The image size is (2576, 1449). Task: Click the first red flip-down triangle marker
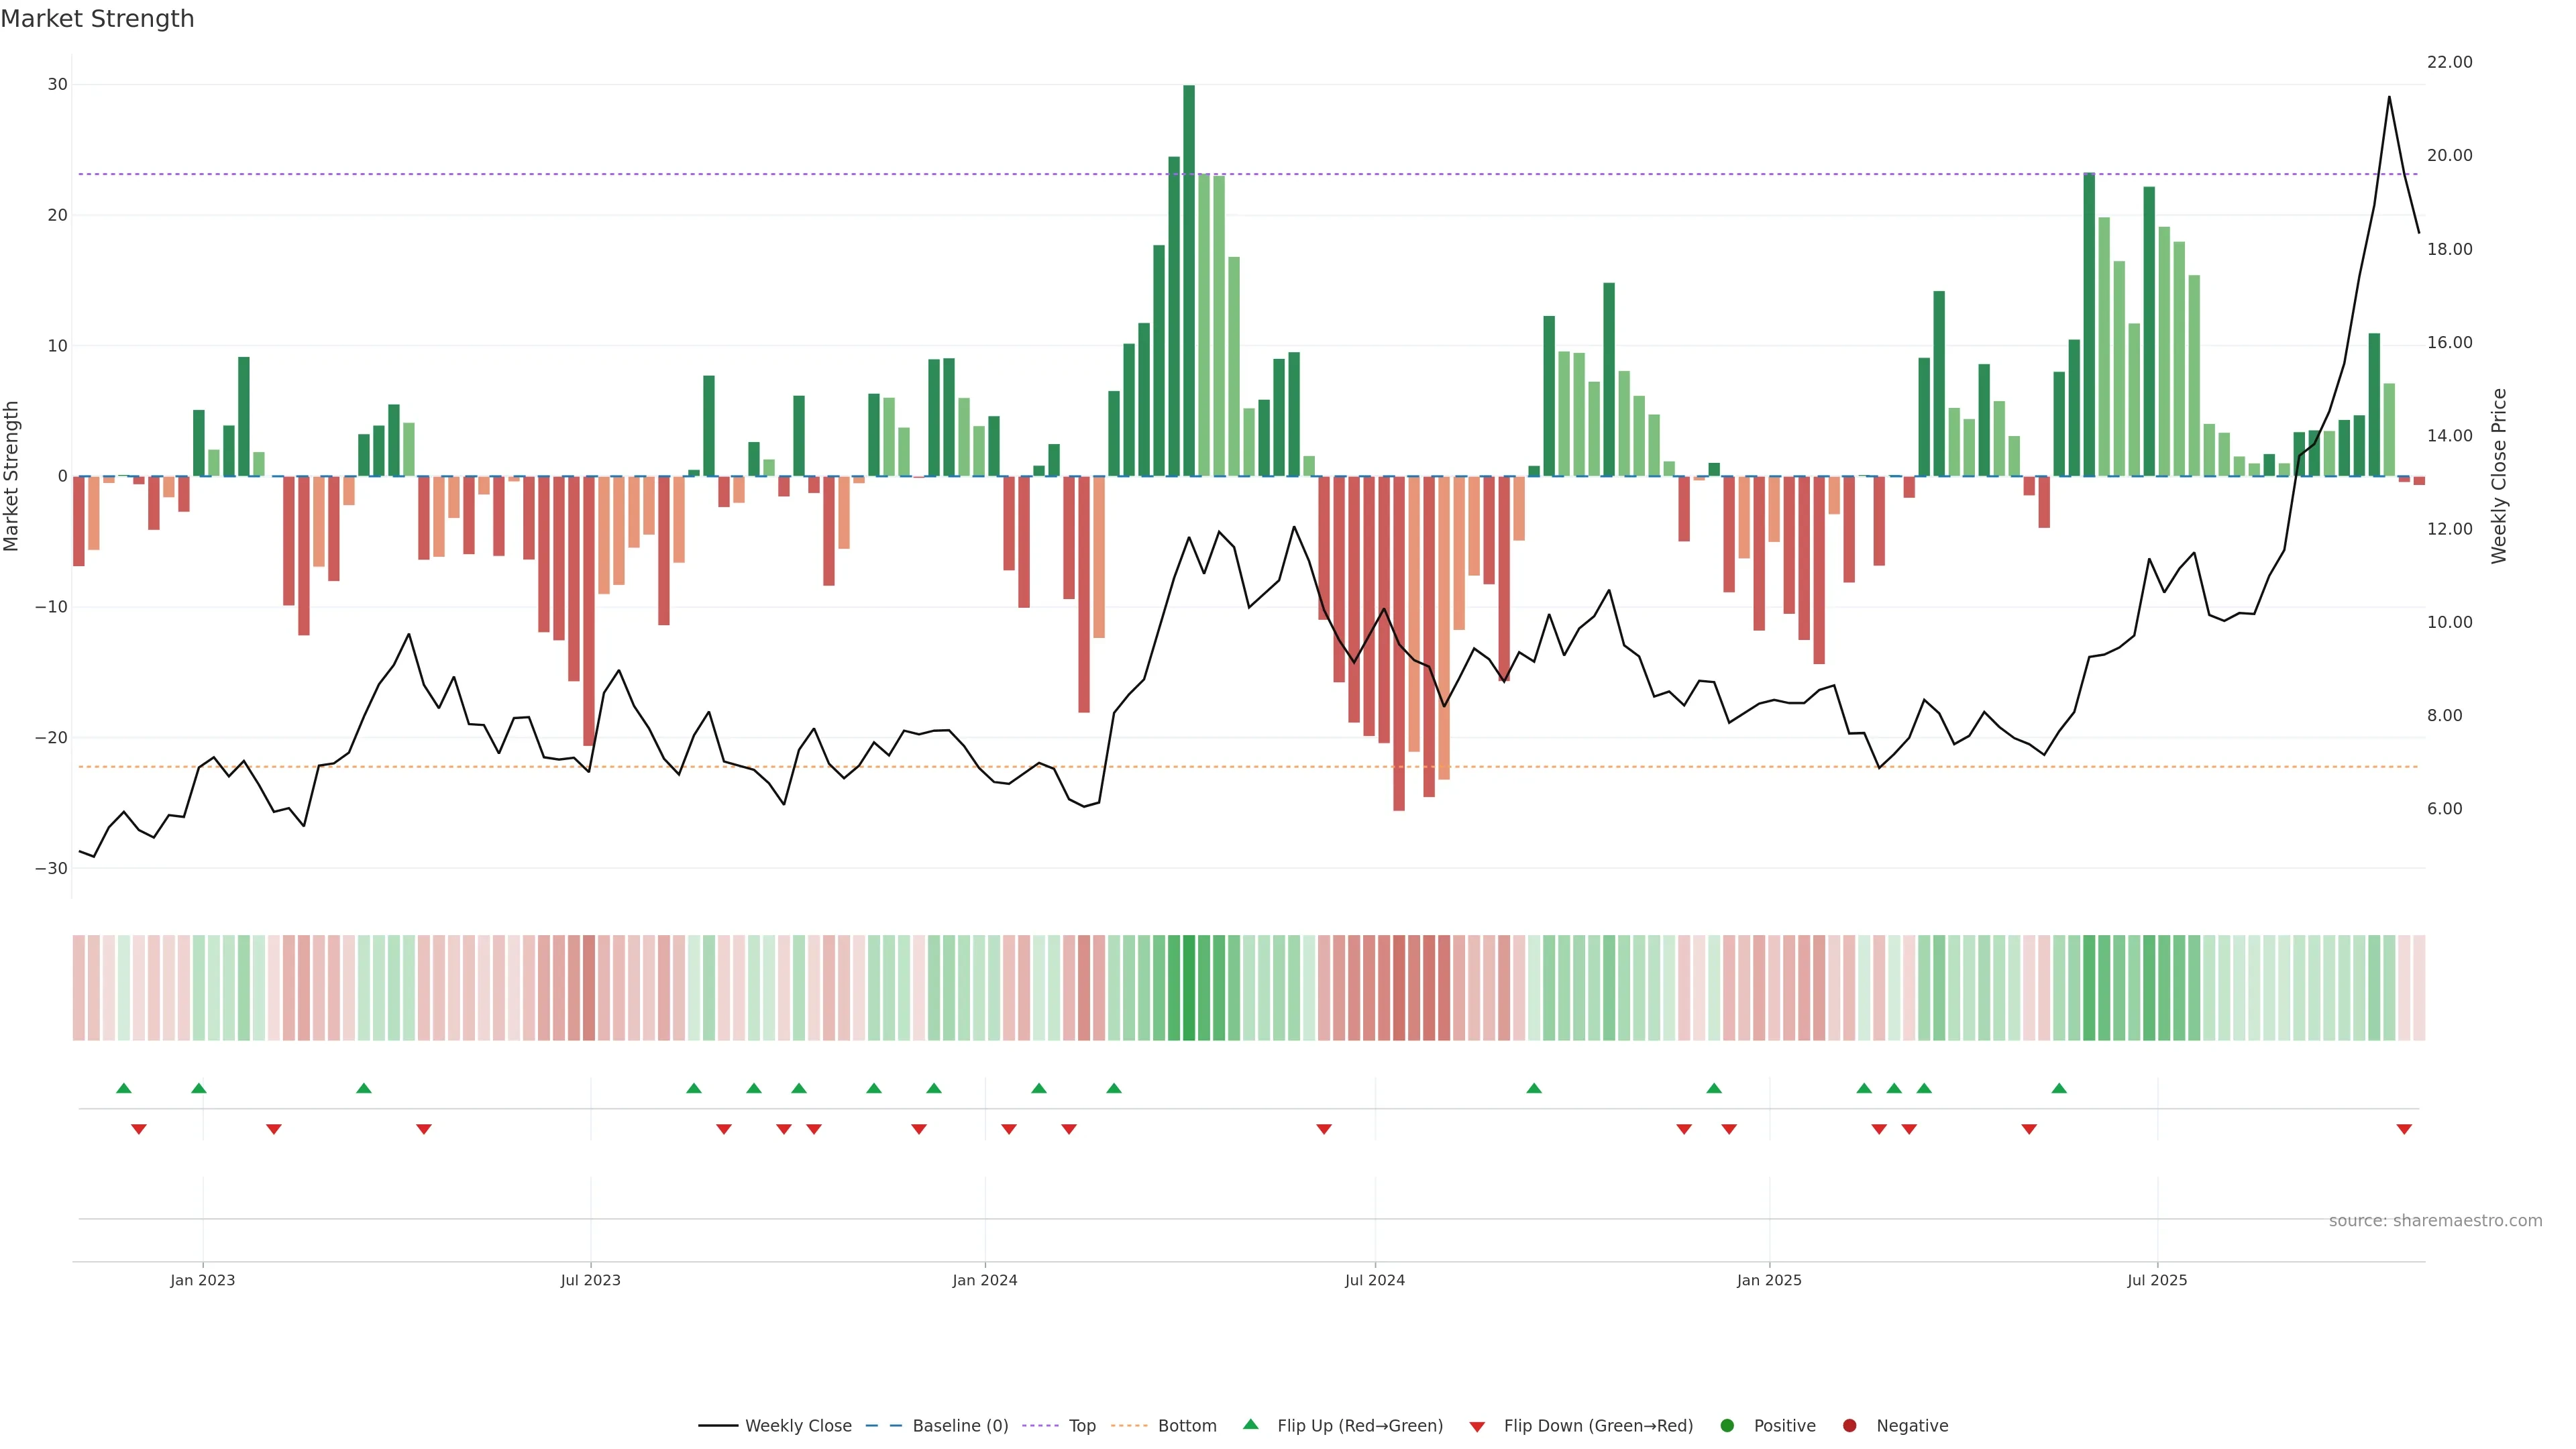139,1129
